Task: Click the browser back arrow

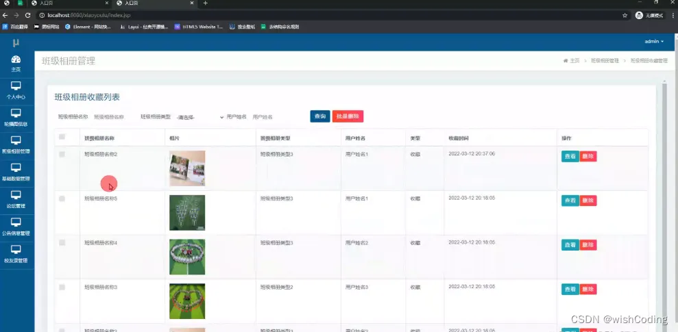Action: 5,15
